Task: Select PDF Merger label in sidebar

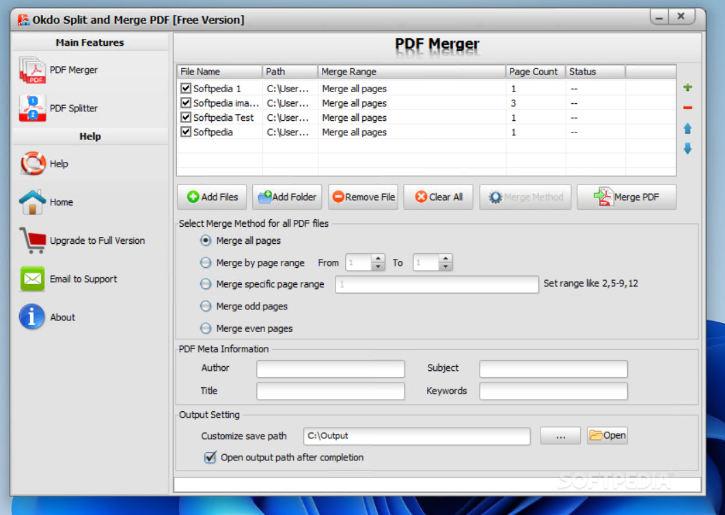Action: tap(74, 70)
